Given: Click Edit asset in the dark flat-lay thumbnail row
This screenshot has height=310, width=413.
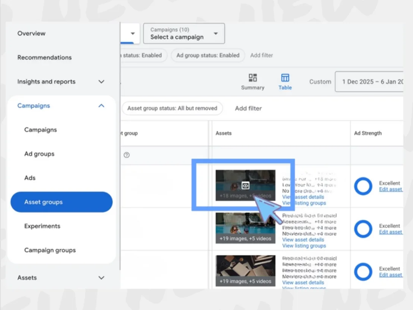Looking at the screenshot, I should [x=391, y=275].
